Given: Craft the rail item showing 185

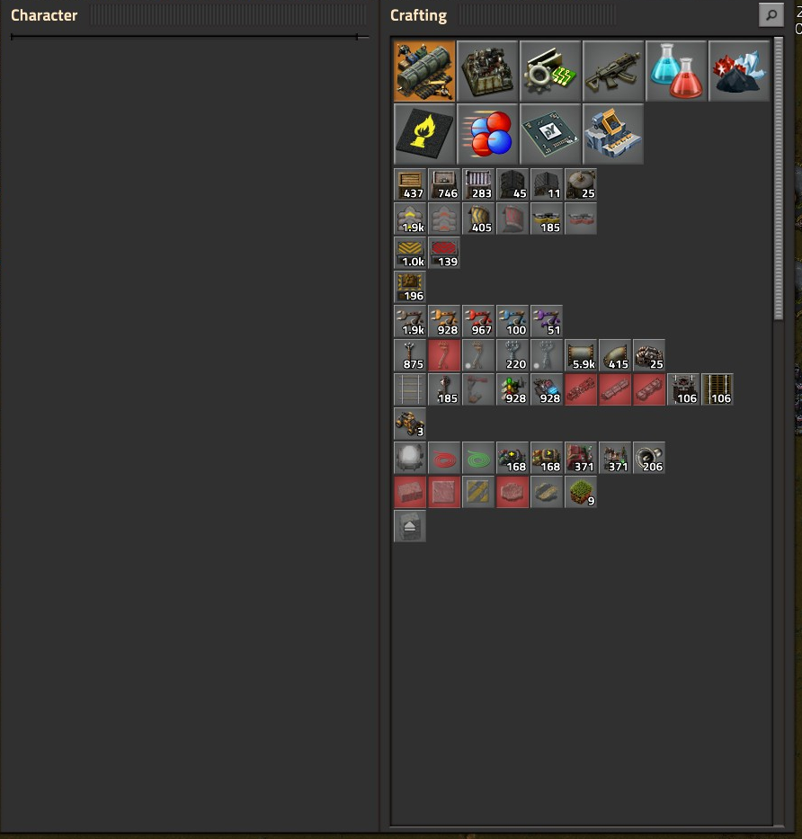Looking at the screenshot, I should [444, 389].
